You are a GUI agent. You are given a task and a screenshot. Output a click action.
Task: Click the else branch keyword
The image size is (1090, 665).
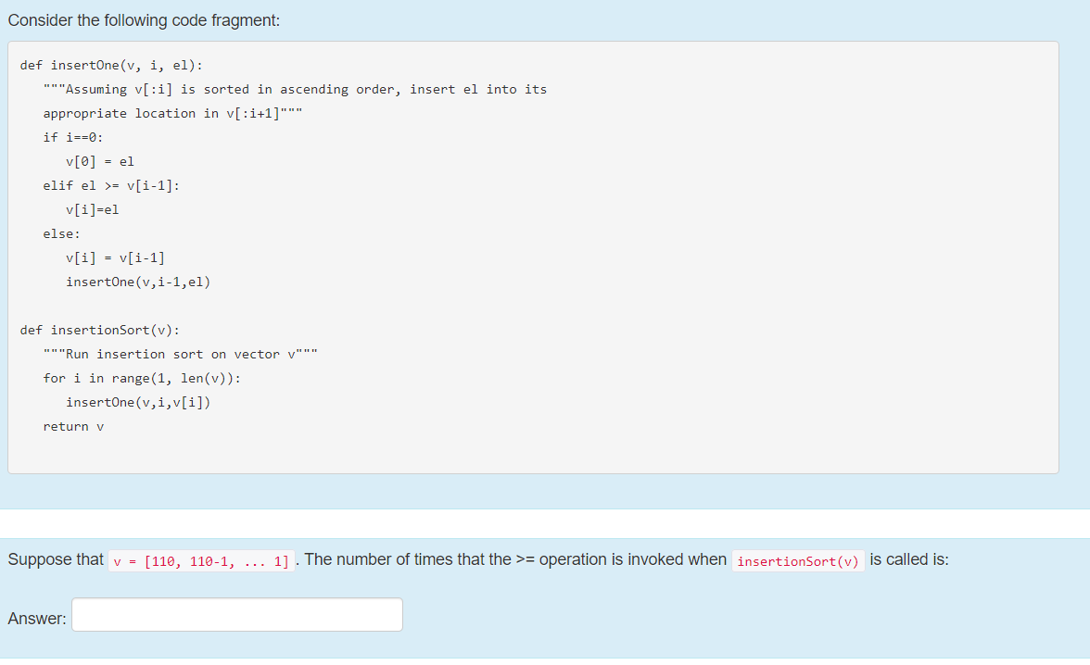click(58, 233)
